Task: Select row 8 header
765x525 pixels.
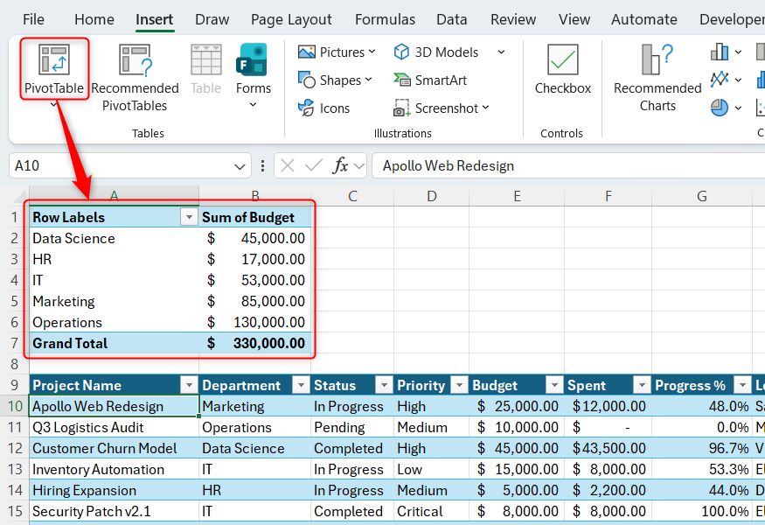Action: [14, 364]
